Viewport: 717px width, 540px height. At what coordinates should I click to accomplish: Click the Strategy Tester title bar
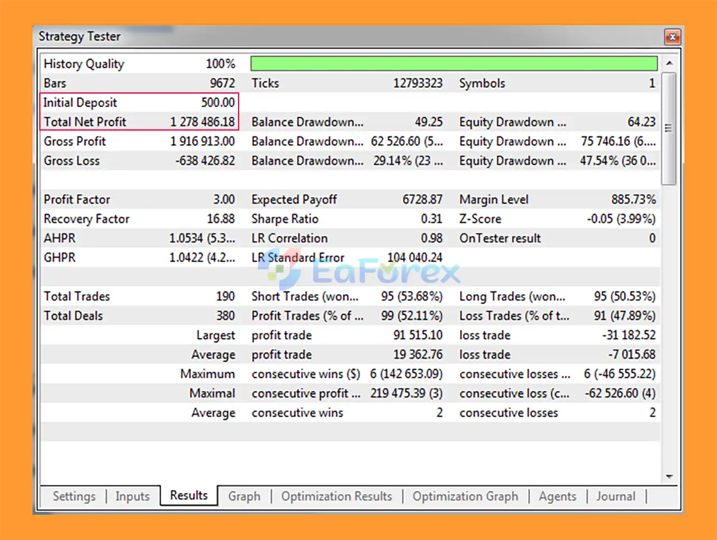click(x=336, y=36)
